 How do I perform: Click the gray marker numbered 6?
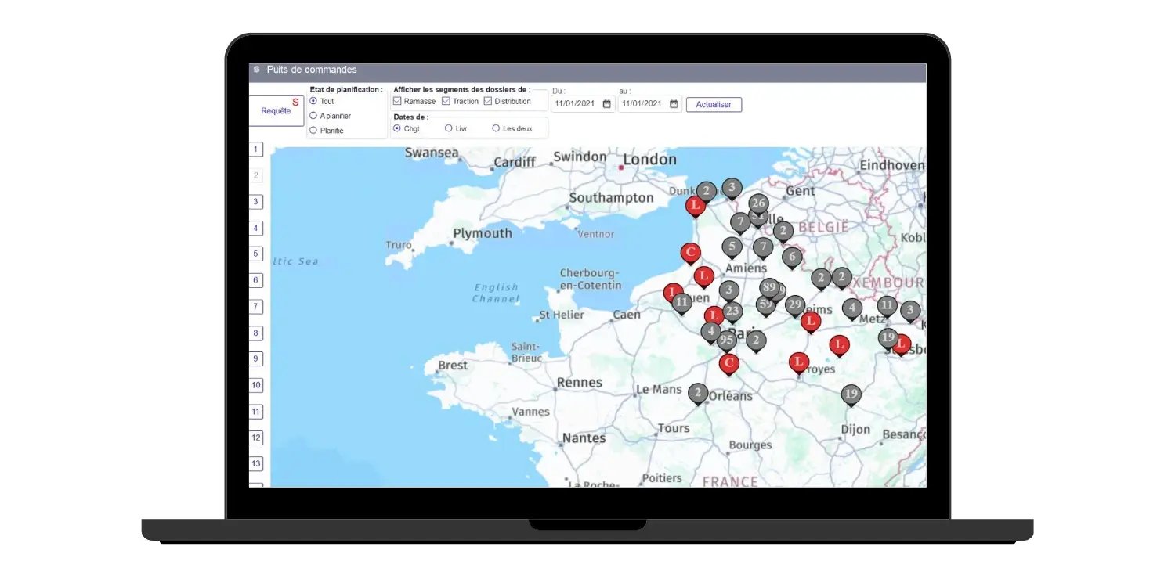point(792,257)
